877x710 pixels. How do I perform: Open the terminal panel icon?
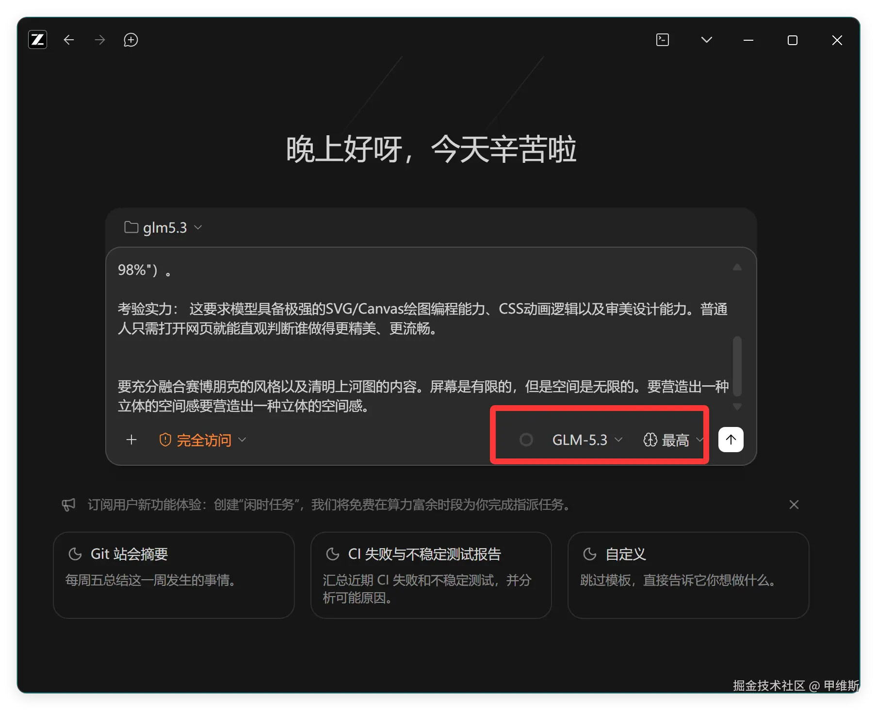[x=663, y=40]
